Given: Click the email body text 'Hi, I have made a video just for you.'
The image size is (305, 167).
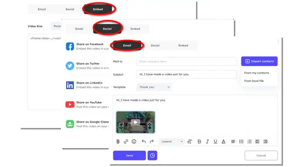Looking at the screenshot, I should (x=141, y=100).
